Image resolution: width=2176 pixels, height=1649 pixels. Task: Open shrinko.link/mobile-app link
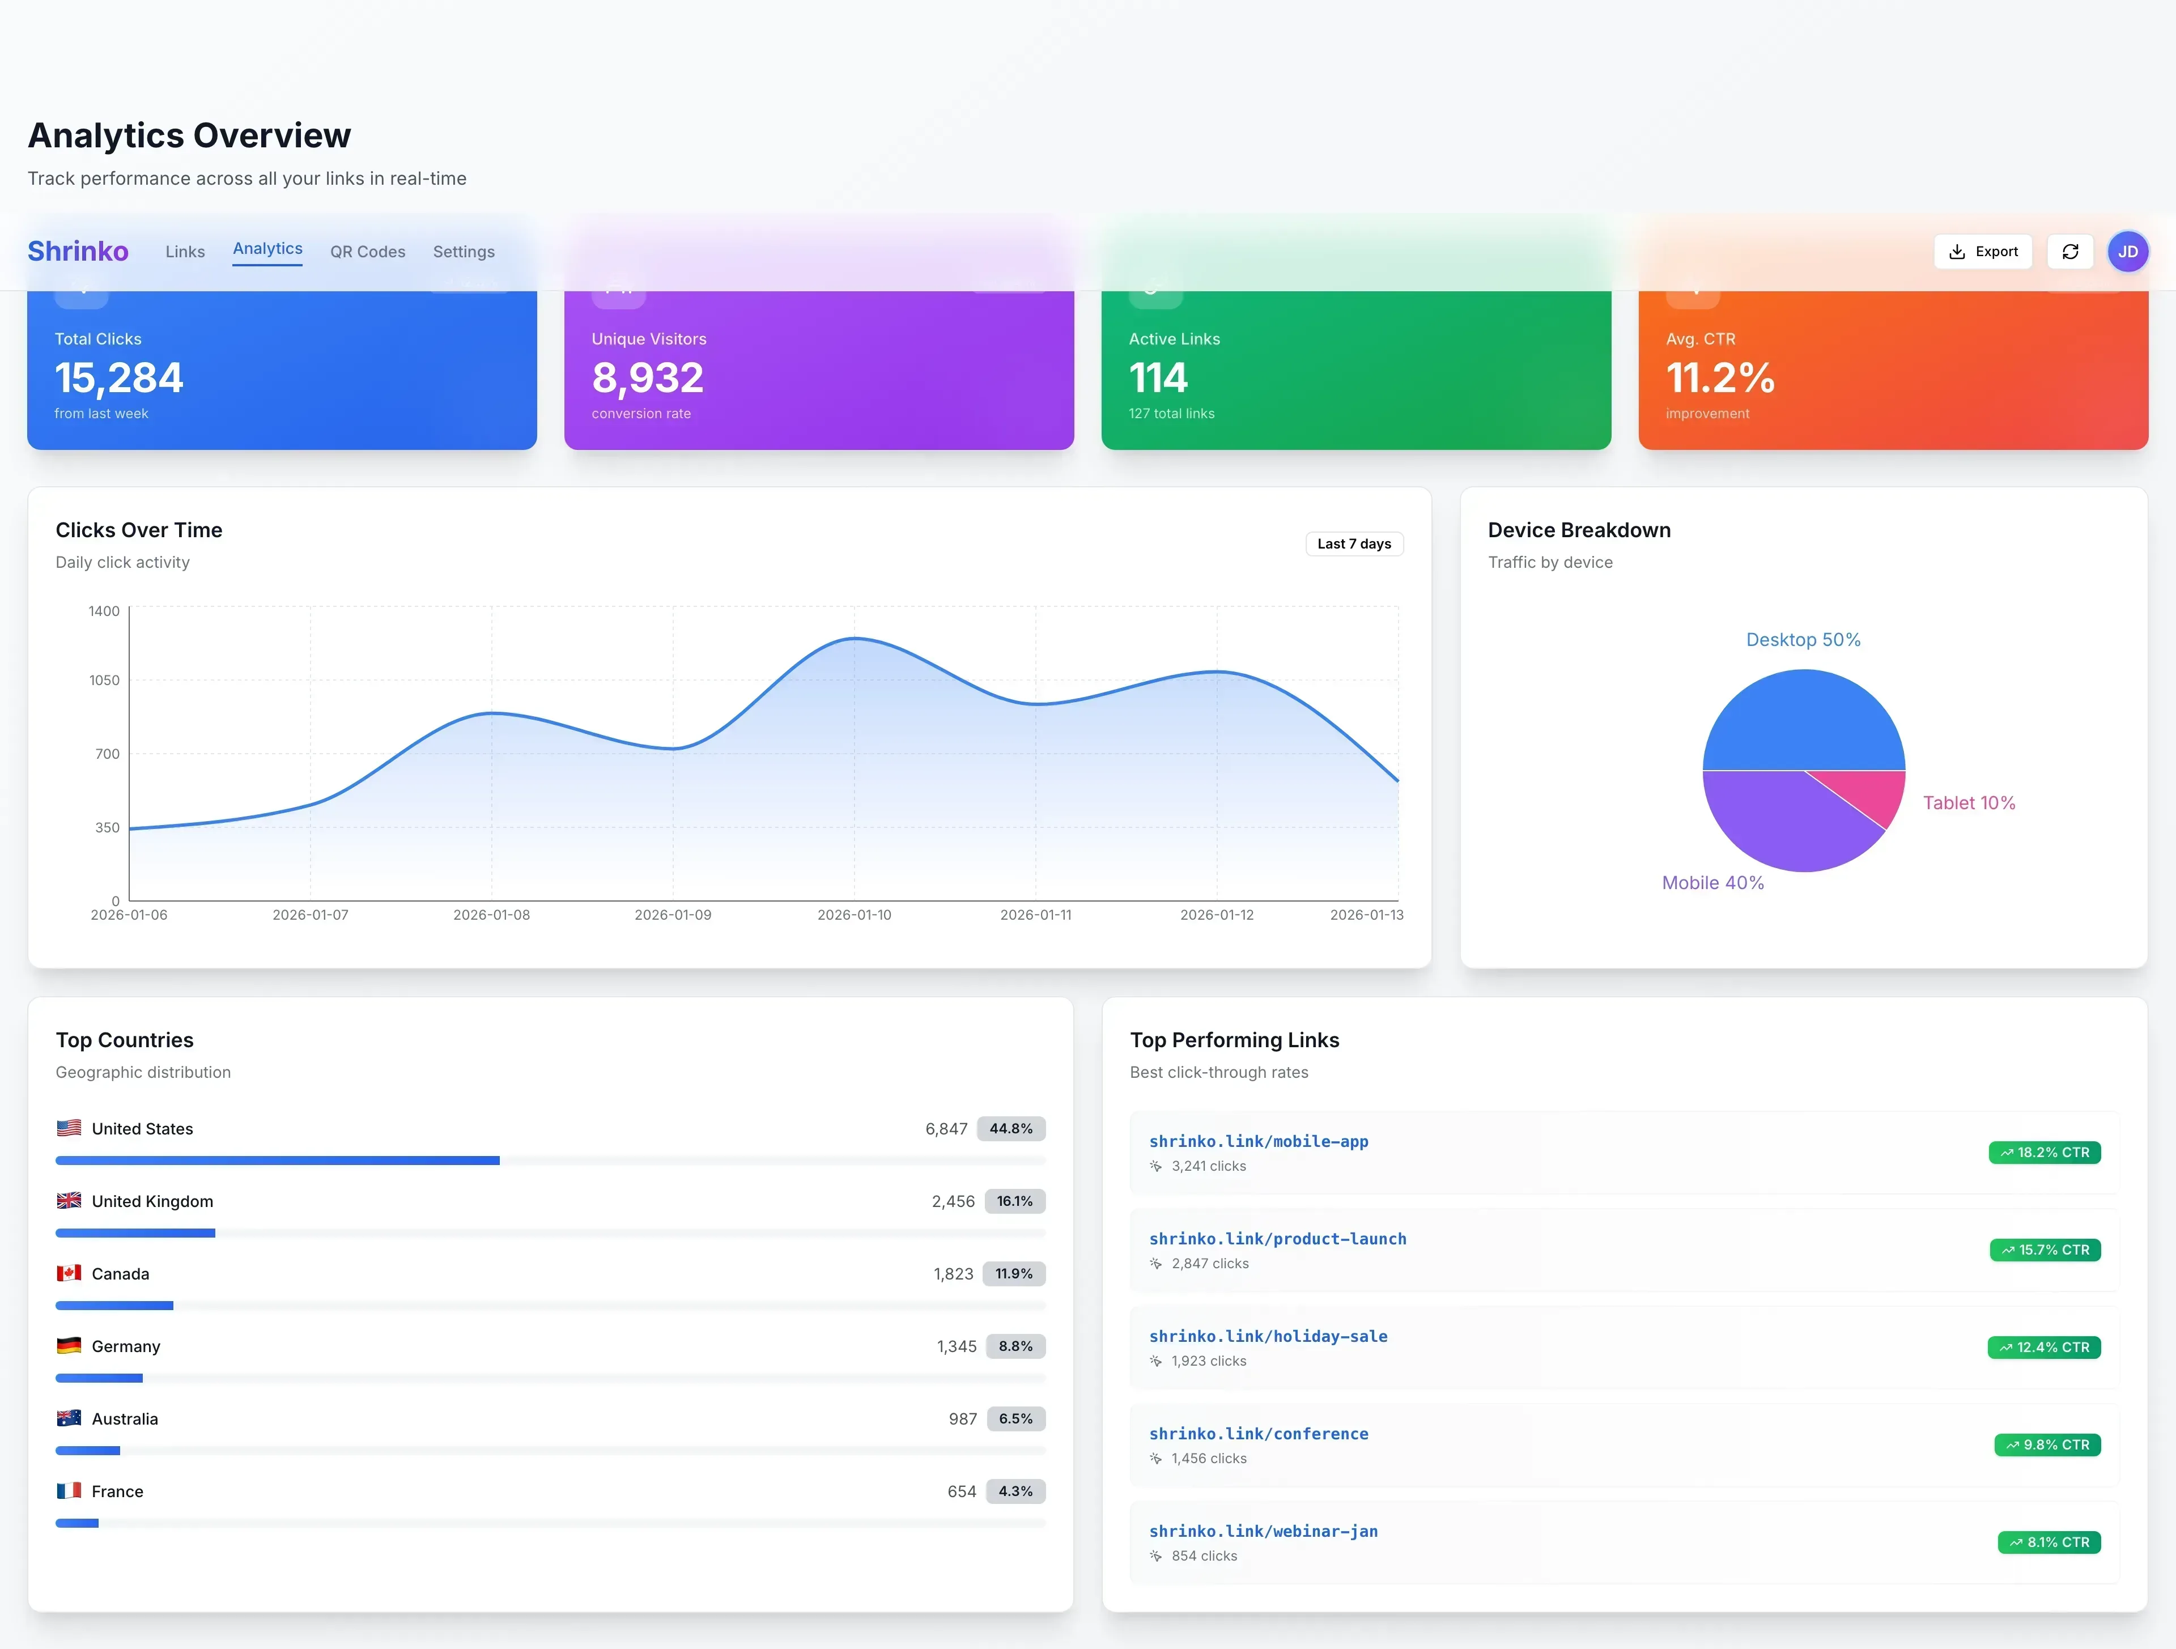click(1258, 1141)
